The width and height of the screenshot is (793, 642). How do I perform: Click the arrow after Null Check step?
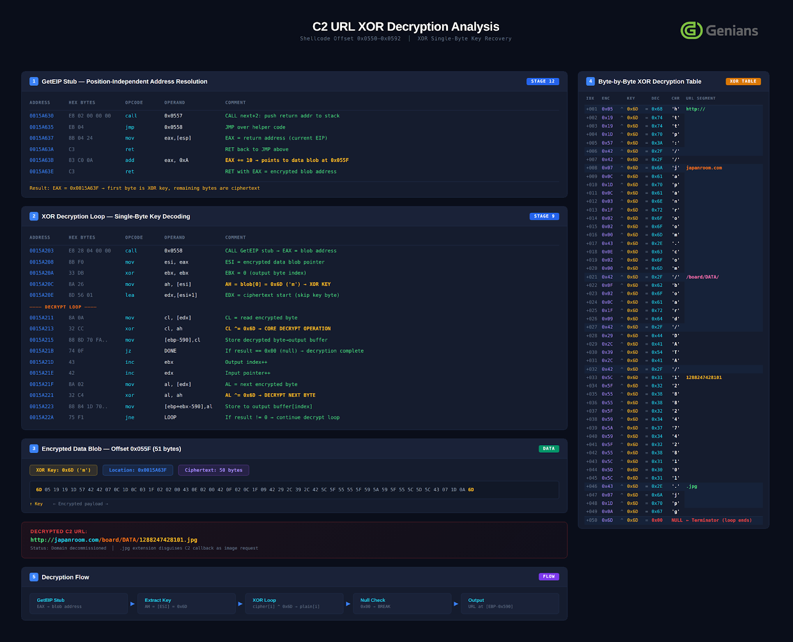455,603
